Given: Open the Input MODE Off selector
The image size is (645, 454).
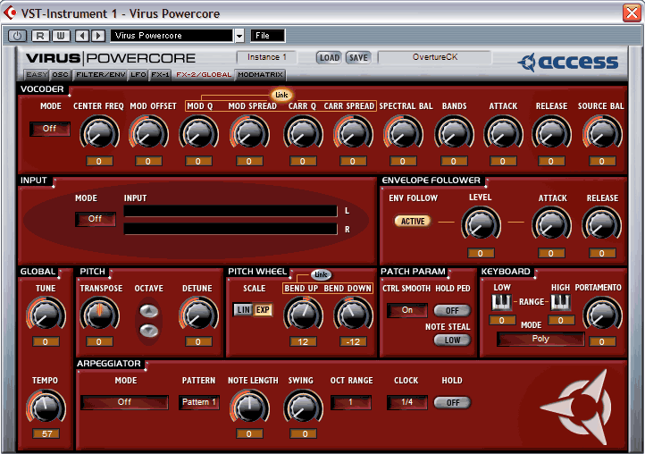Looking at the screenshot, I should (x=95, y=219).
